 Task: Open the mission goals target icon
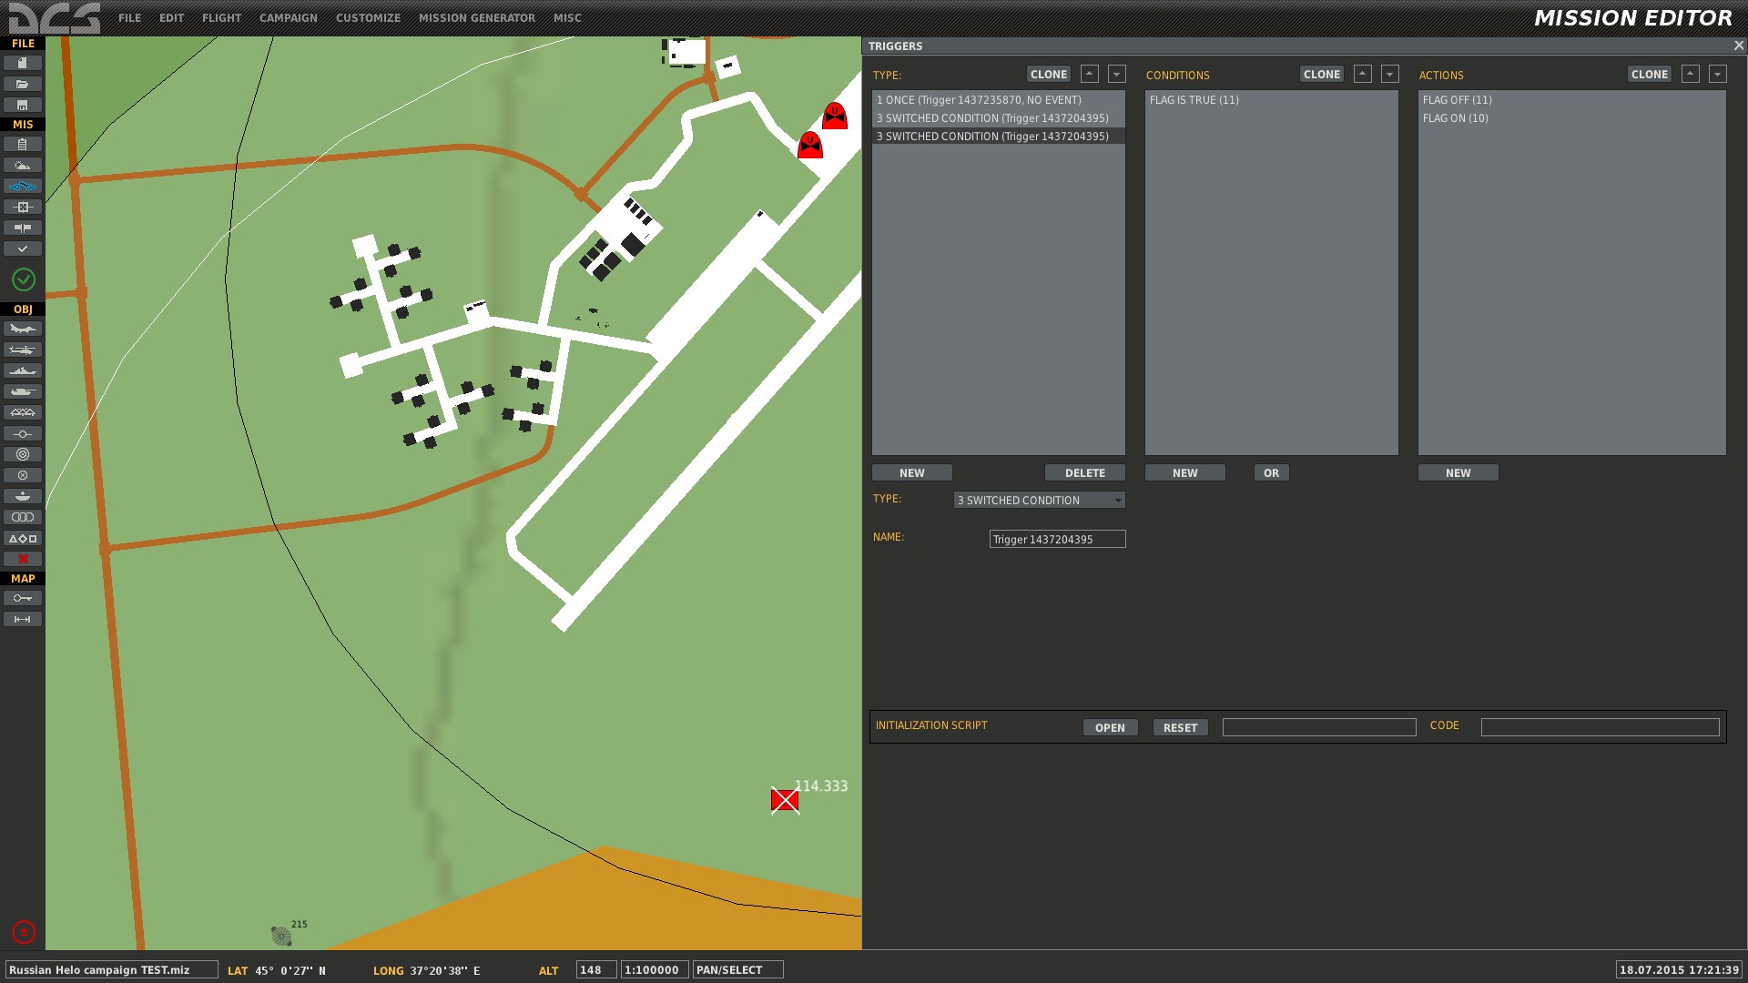[x=23, y=207]
